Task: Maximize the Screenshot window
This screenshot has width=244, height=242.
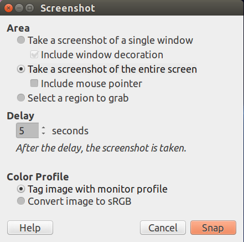Action: [x=29, y=8]
